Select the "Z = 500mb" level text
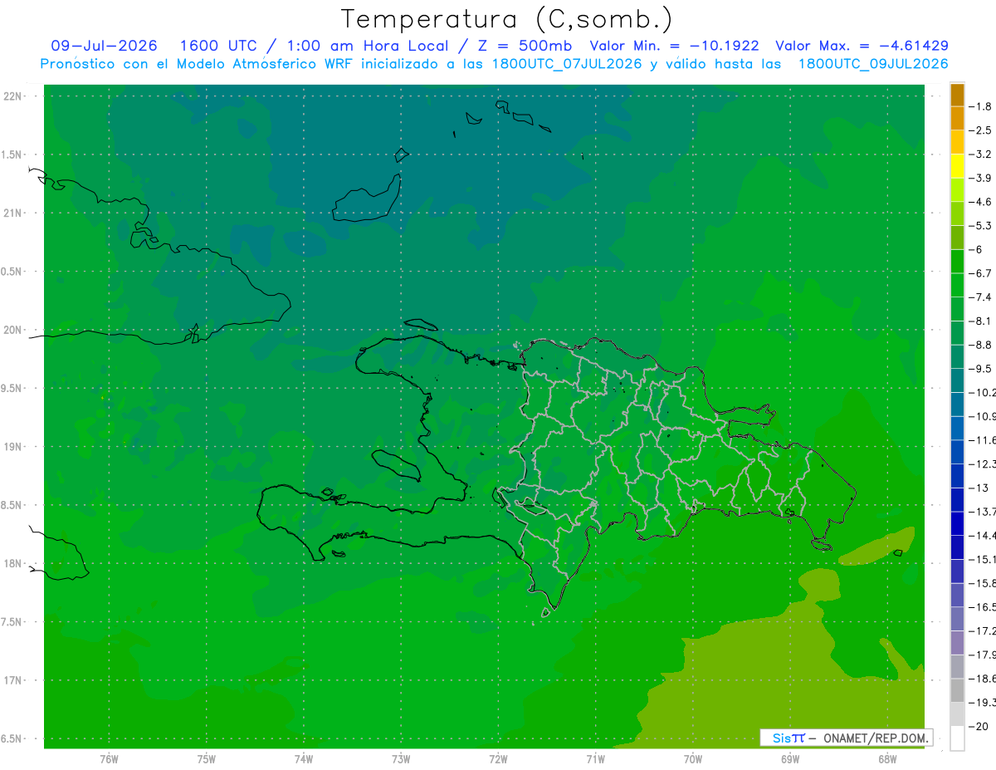The image size is (996, 770). coord(526,46)
